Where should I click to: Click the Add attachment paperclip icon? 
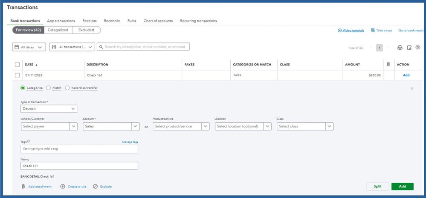click(x=23, y=187)
